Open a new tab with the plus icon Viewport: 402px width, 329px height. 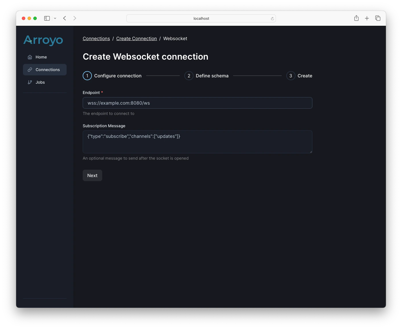point(367,18)
